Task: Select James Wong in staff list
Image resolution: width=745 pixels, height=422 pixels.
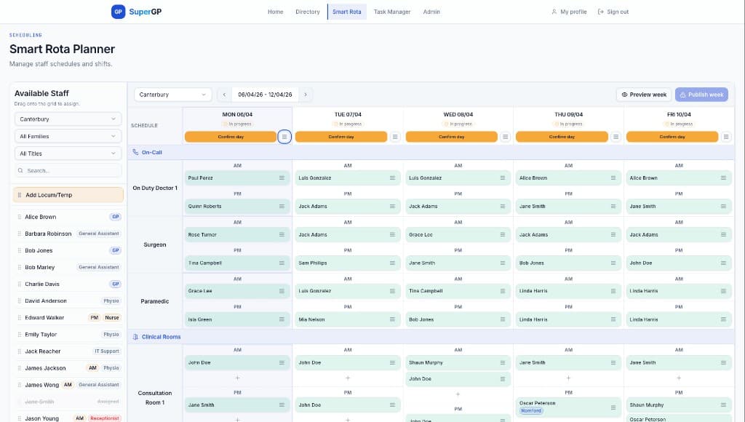Action: [68, 385]
